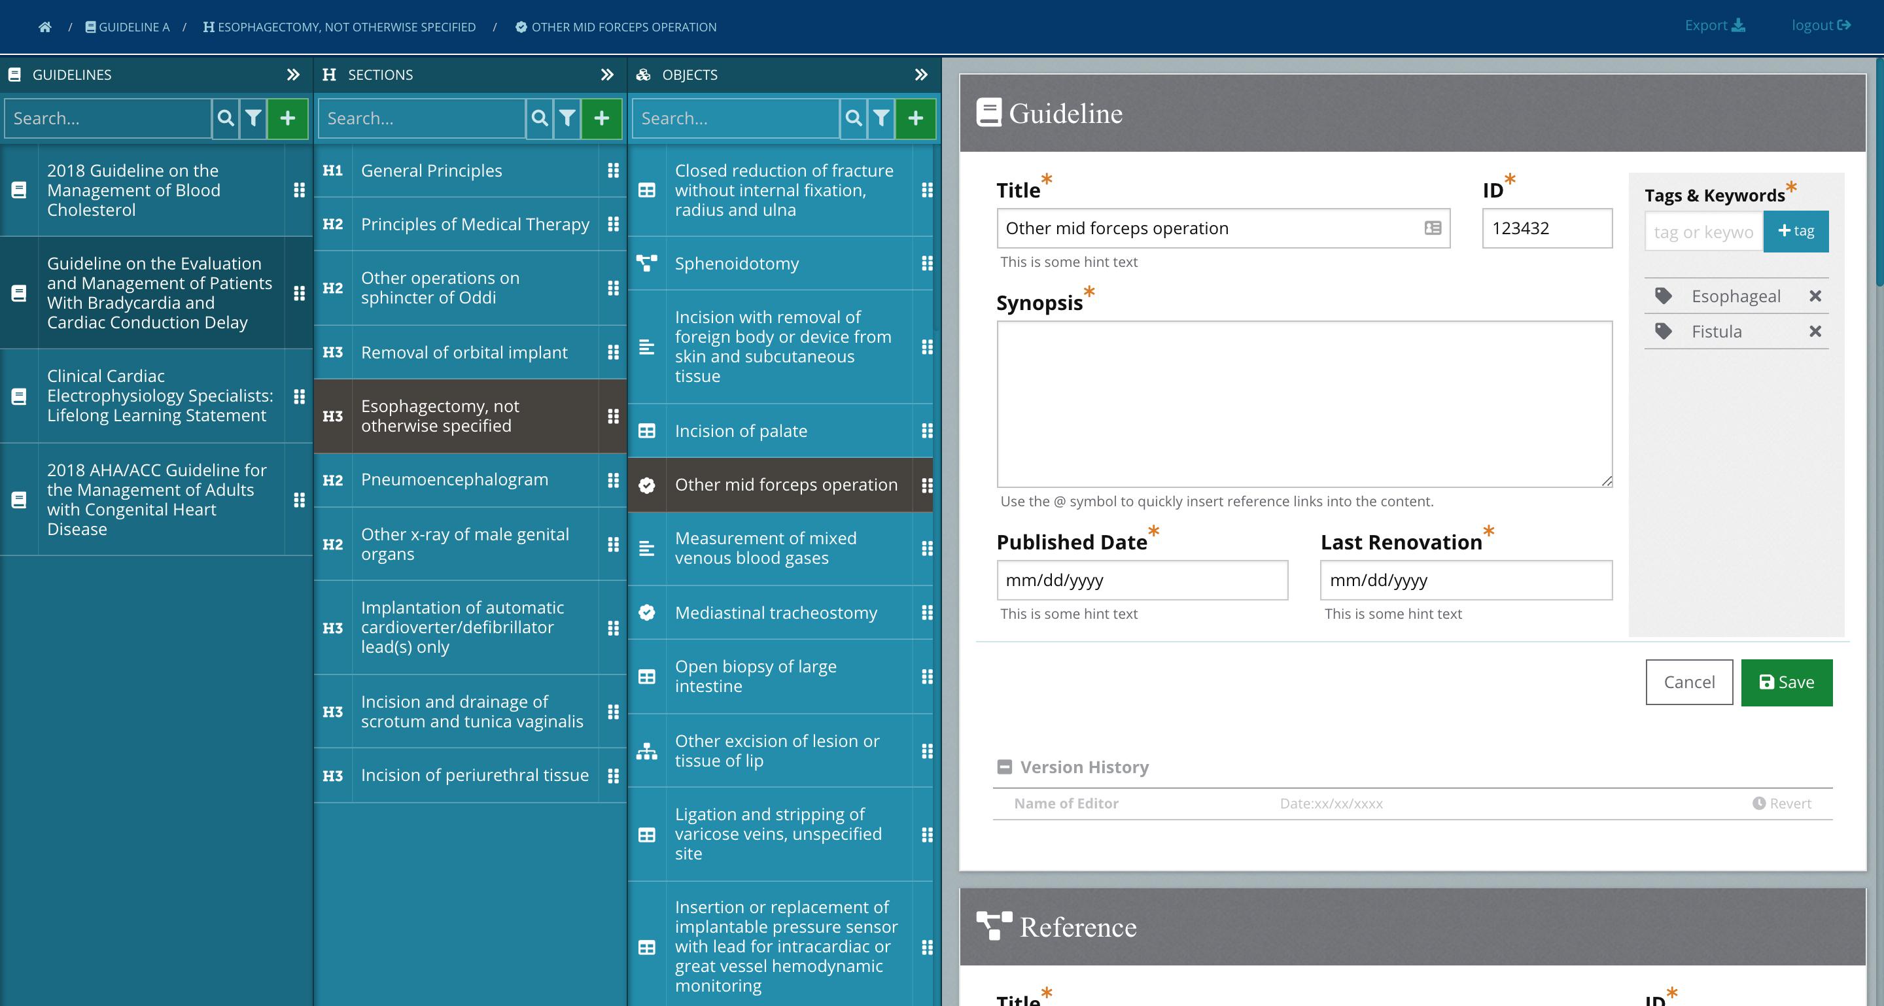The image size is (1884, 1006).
Task: Click the card icon inside Title field
Action: click(x=1432, y=228)
